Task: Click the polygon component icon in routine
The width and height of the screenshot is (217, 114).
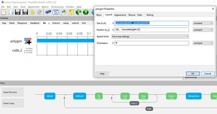Action: click(x=28, y=41)
